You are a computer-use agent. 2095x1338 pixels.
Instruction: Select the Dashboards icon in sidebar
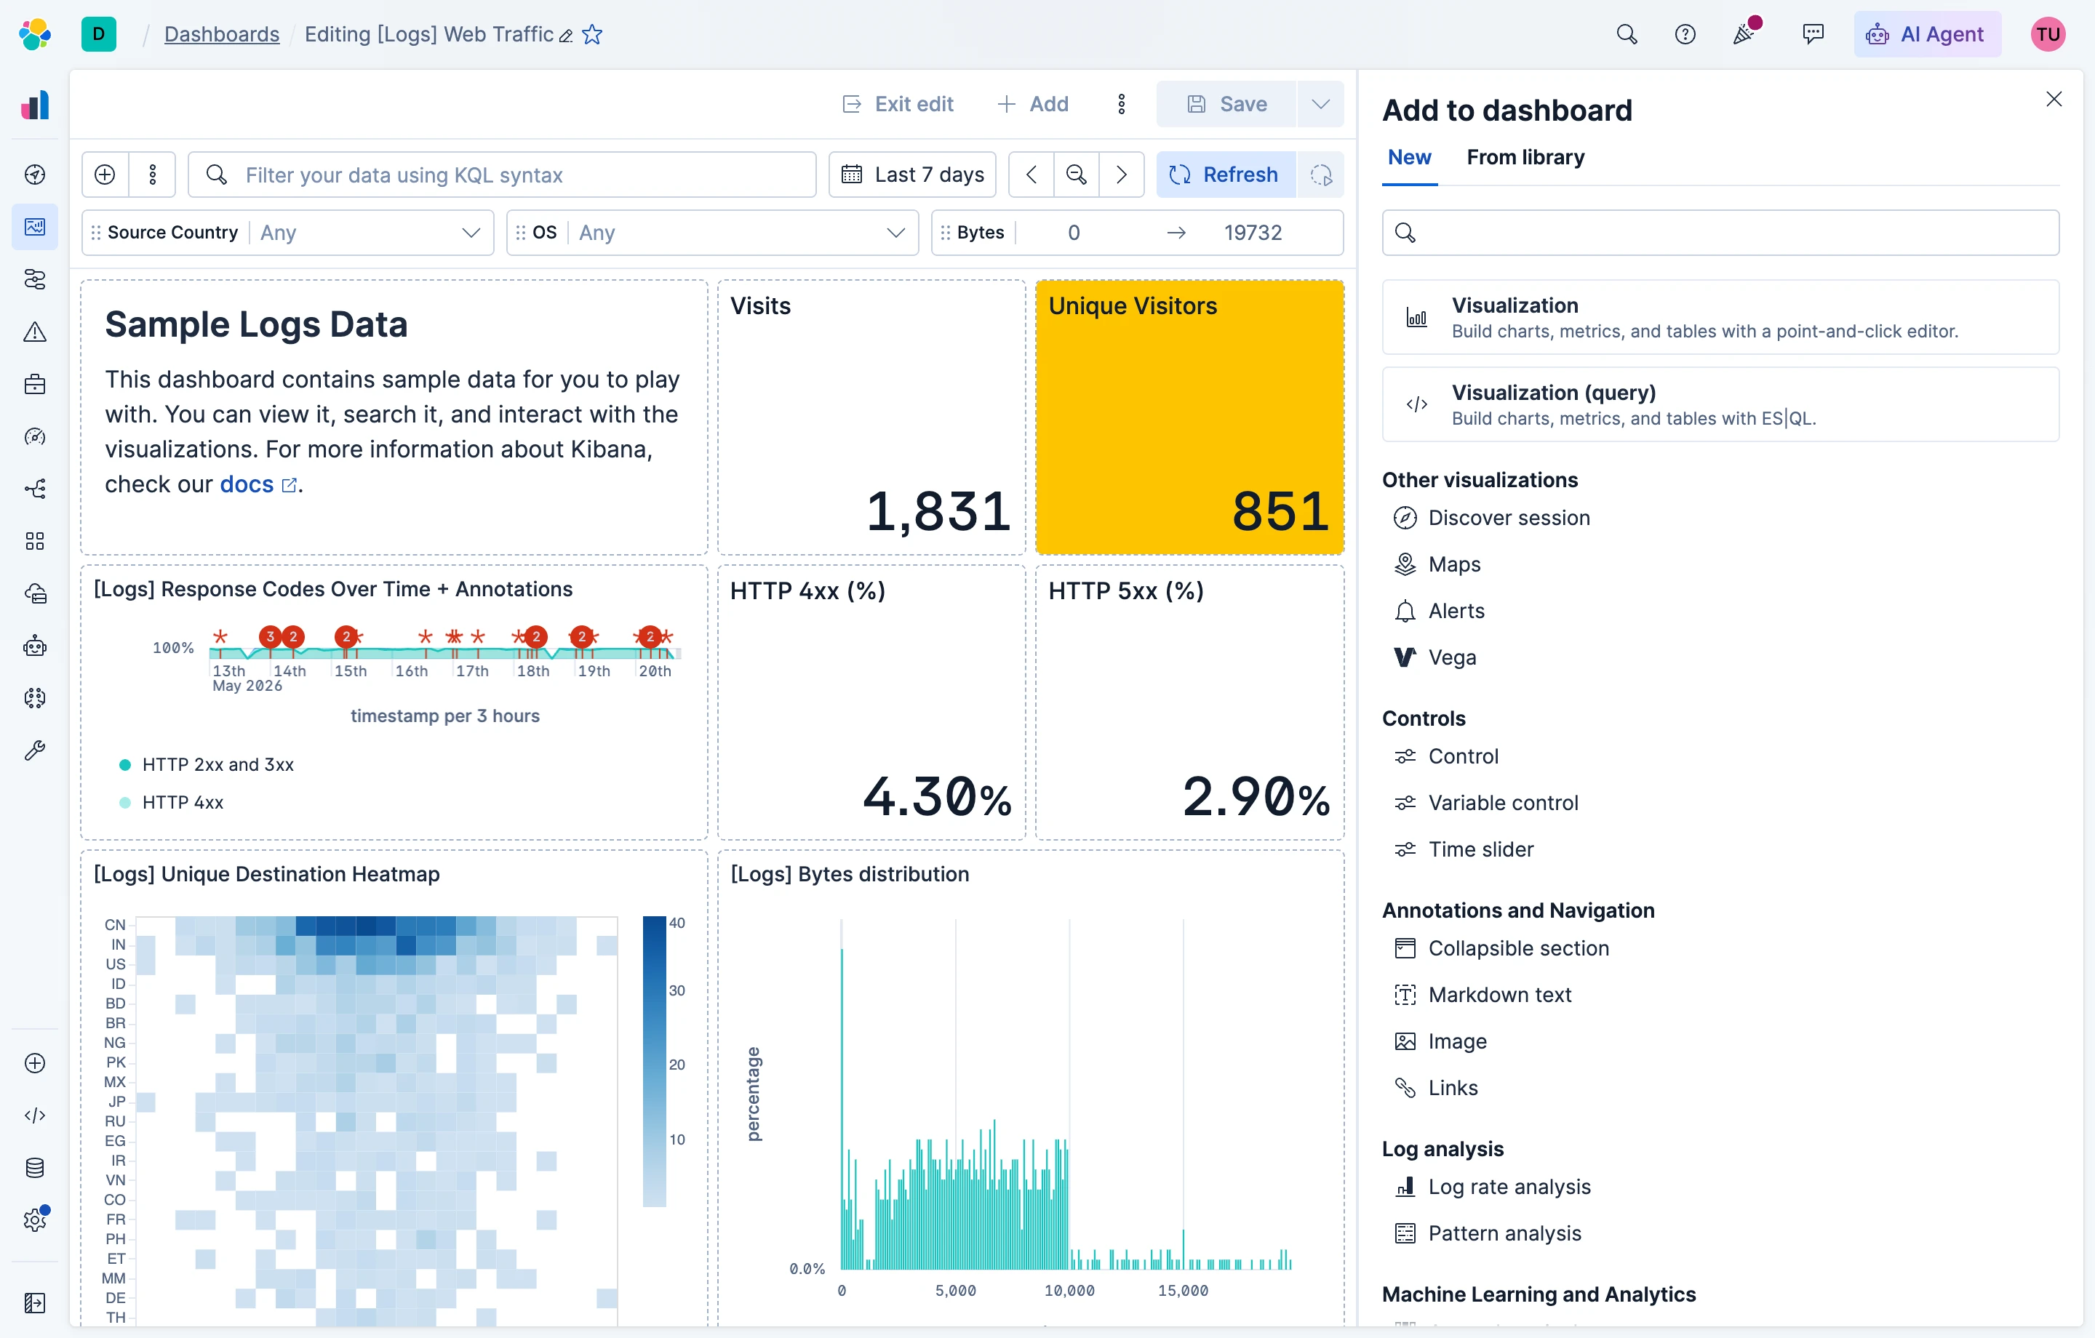click(35, 227)
